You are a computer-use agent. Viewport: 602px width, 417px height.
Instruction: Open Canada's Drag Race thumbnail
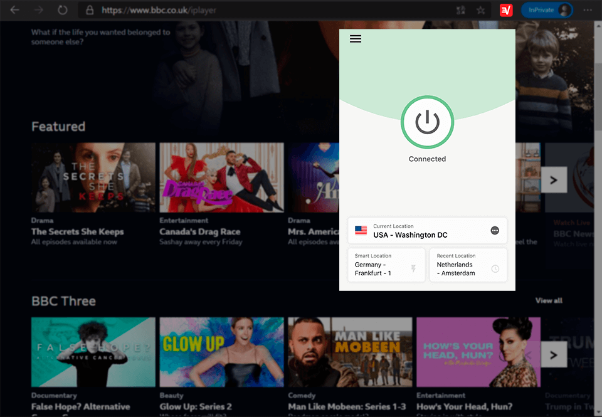(221, 177)
